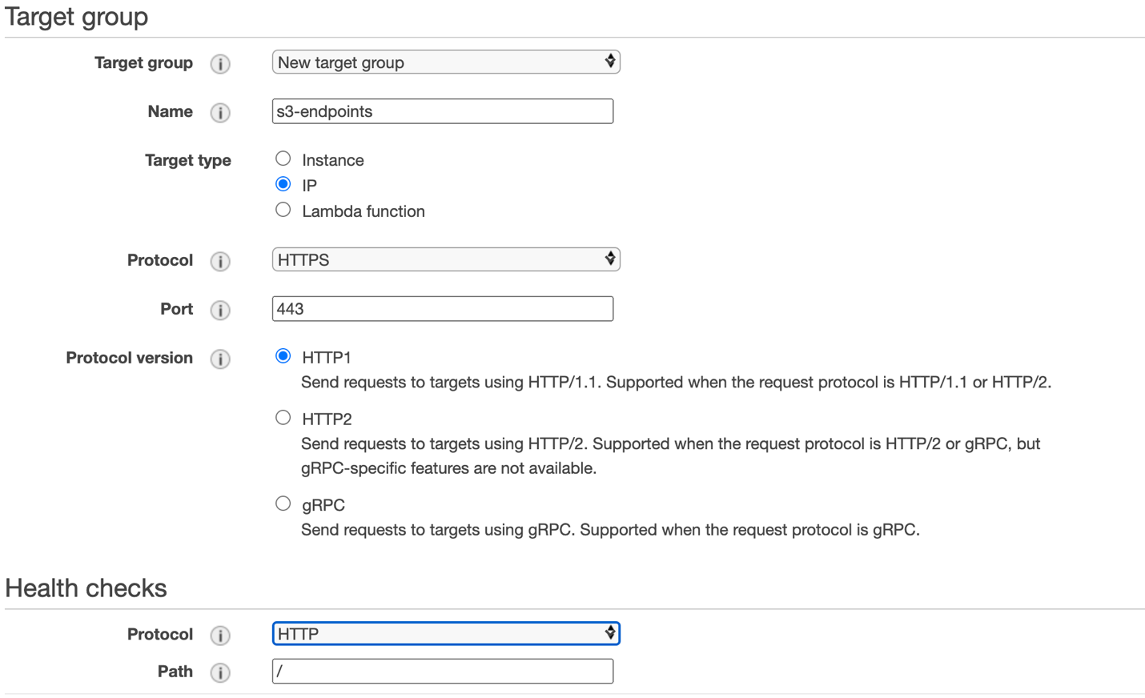Click the health checks Protocol info icon
This screenshot has width=1145, height=698.
click(x=219, y=634)
